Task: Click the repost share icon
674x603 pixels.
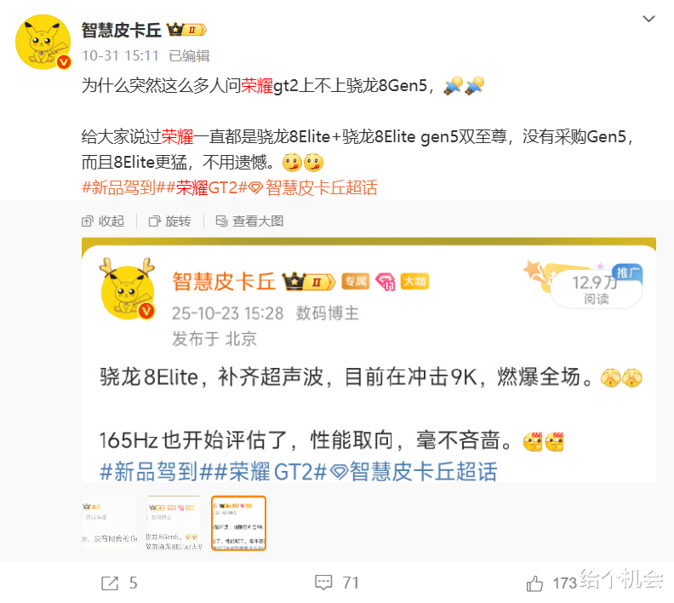Action: pyautogui.click(x=110, y=583)
